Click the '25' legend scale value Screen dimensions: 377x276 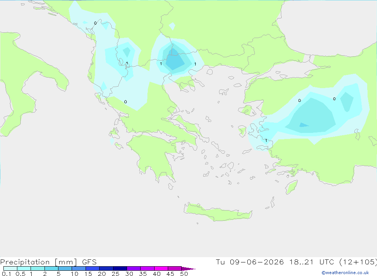coord(116,274)
